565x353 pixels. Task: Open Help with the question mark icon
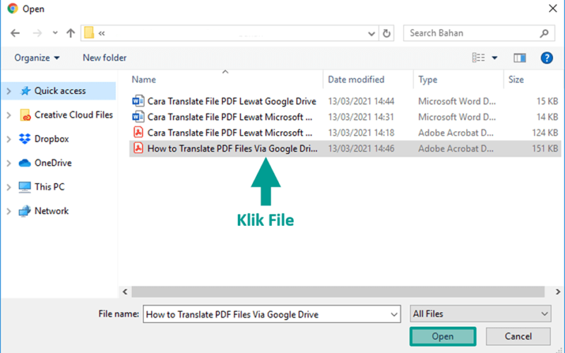(x=547, y=58)
